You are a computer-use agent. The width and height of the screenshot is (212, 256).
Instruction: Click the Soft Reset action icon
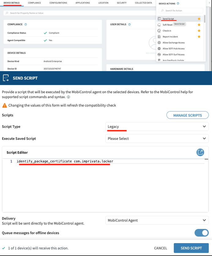click(159, 25)
